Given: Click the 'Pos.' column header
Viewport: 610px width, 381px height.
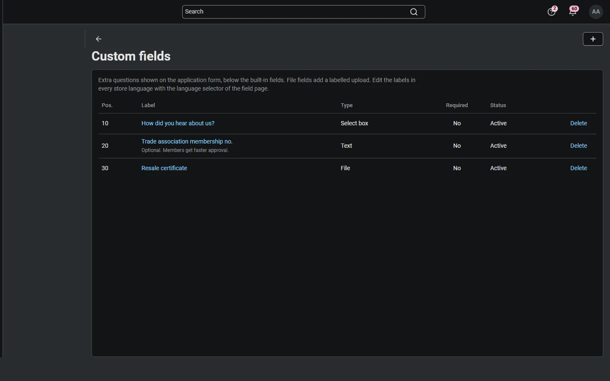Looking at the screenshot, I should click(x=107, y=105).
